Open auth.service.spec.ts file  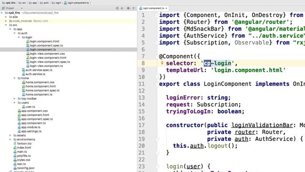coord(37,70)
